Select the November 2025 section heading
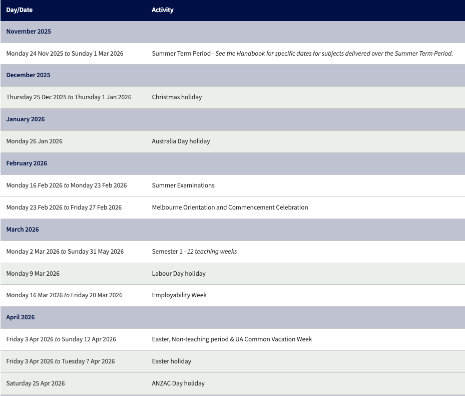 pyautogui.click(x=29, y=32)
